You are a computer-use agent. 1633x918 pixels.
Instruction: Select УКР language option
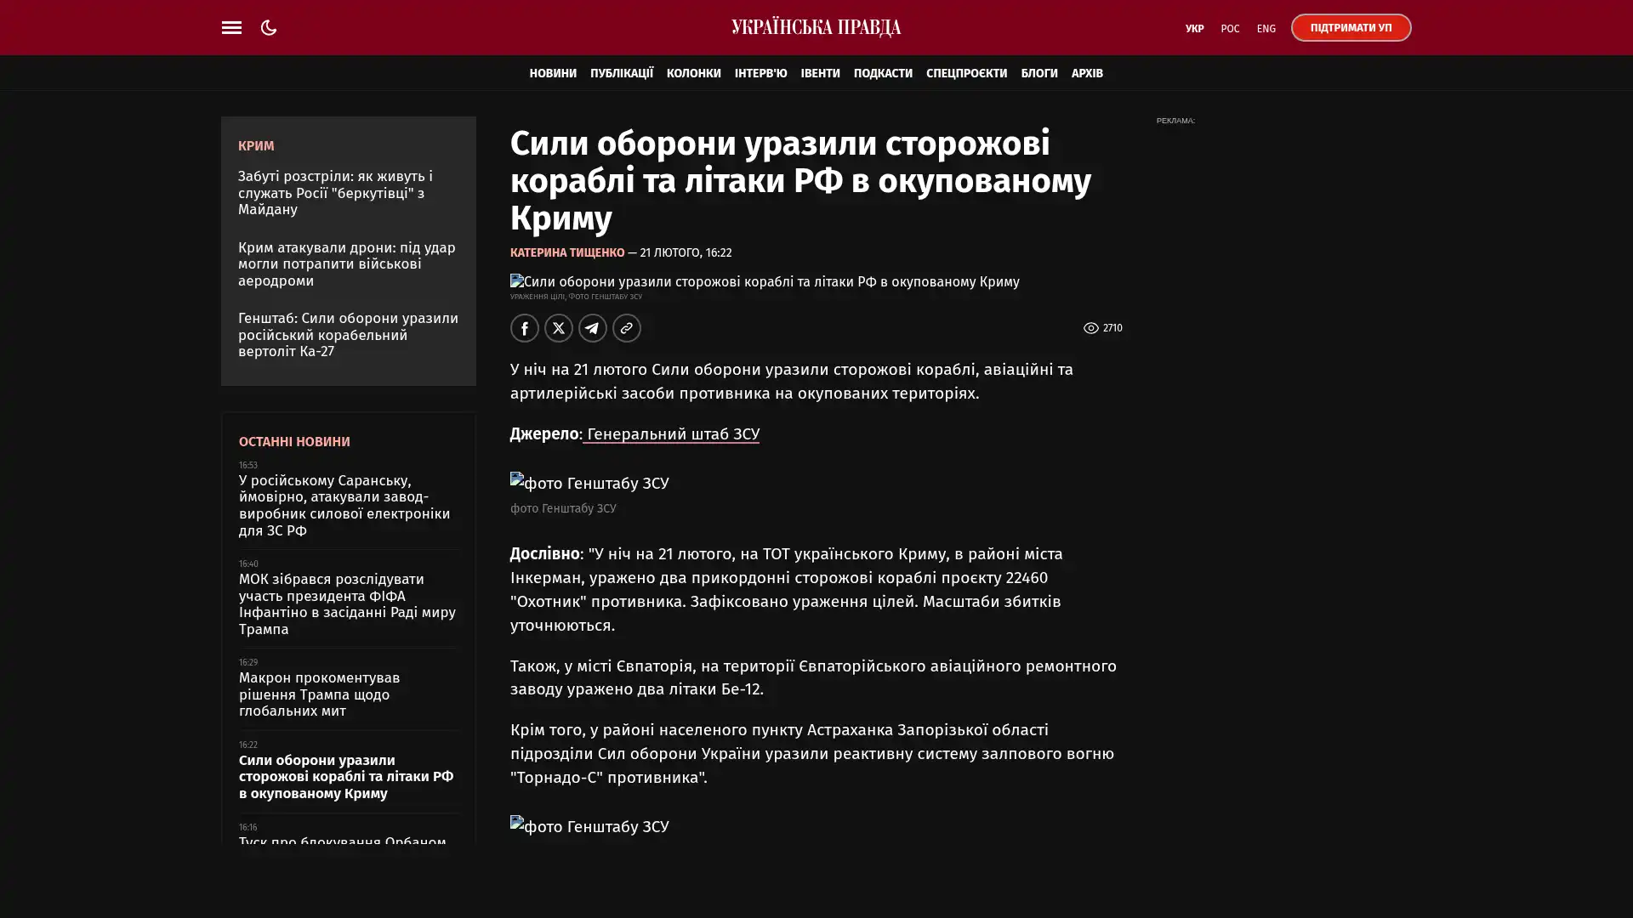click(1193, 29)
